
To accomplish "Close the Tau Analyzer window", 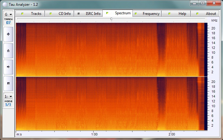I will pos(214,3).
